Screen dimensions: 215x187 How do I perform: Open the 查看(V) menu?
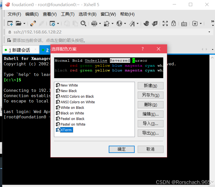tap(50, 14)
